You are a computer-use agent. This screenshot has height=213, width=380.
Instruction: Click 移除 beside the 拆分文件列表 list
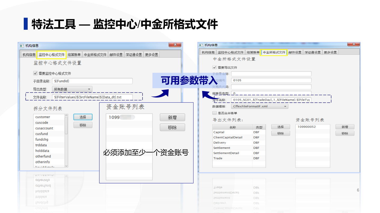(83, 125)
